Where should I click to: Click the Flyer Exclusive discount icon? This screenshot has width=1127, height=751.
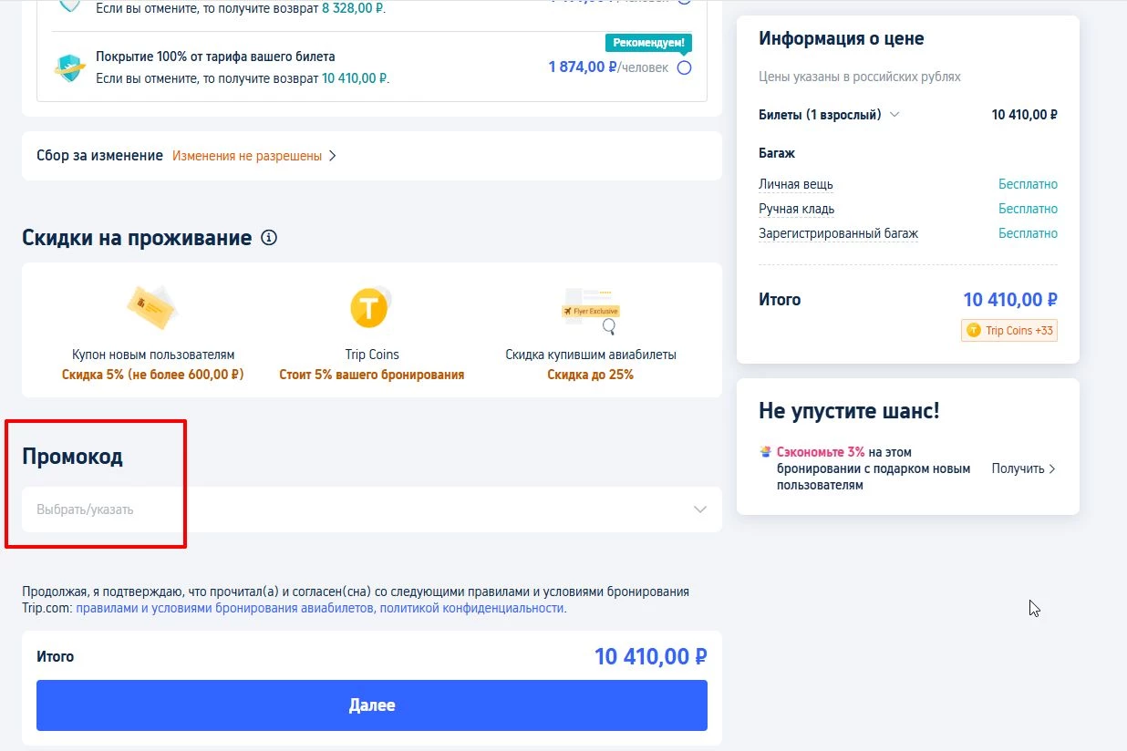(591, 310)
